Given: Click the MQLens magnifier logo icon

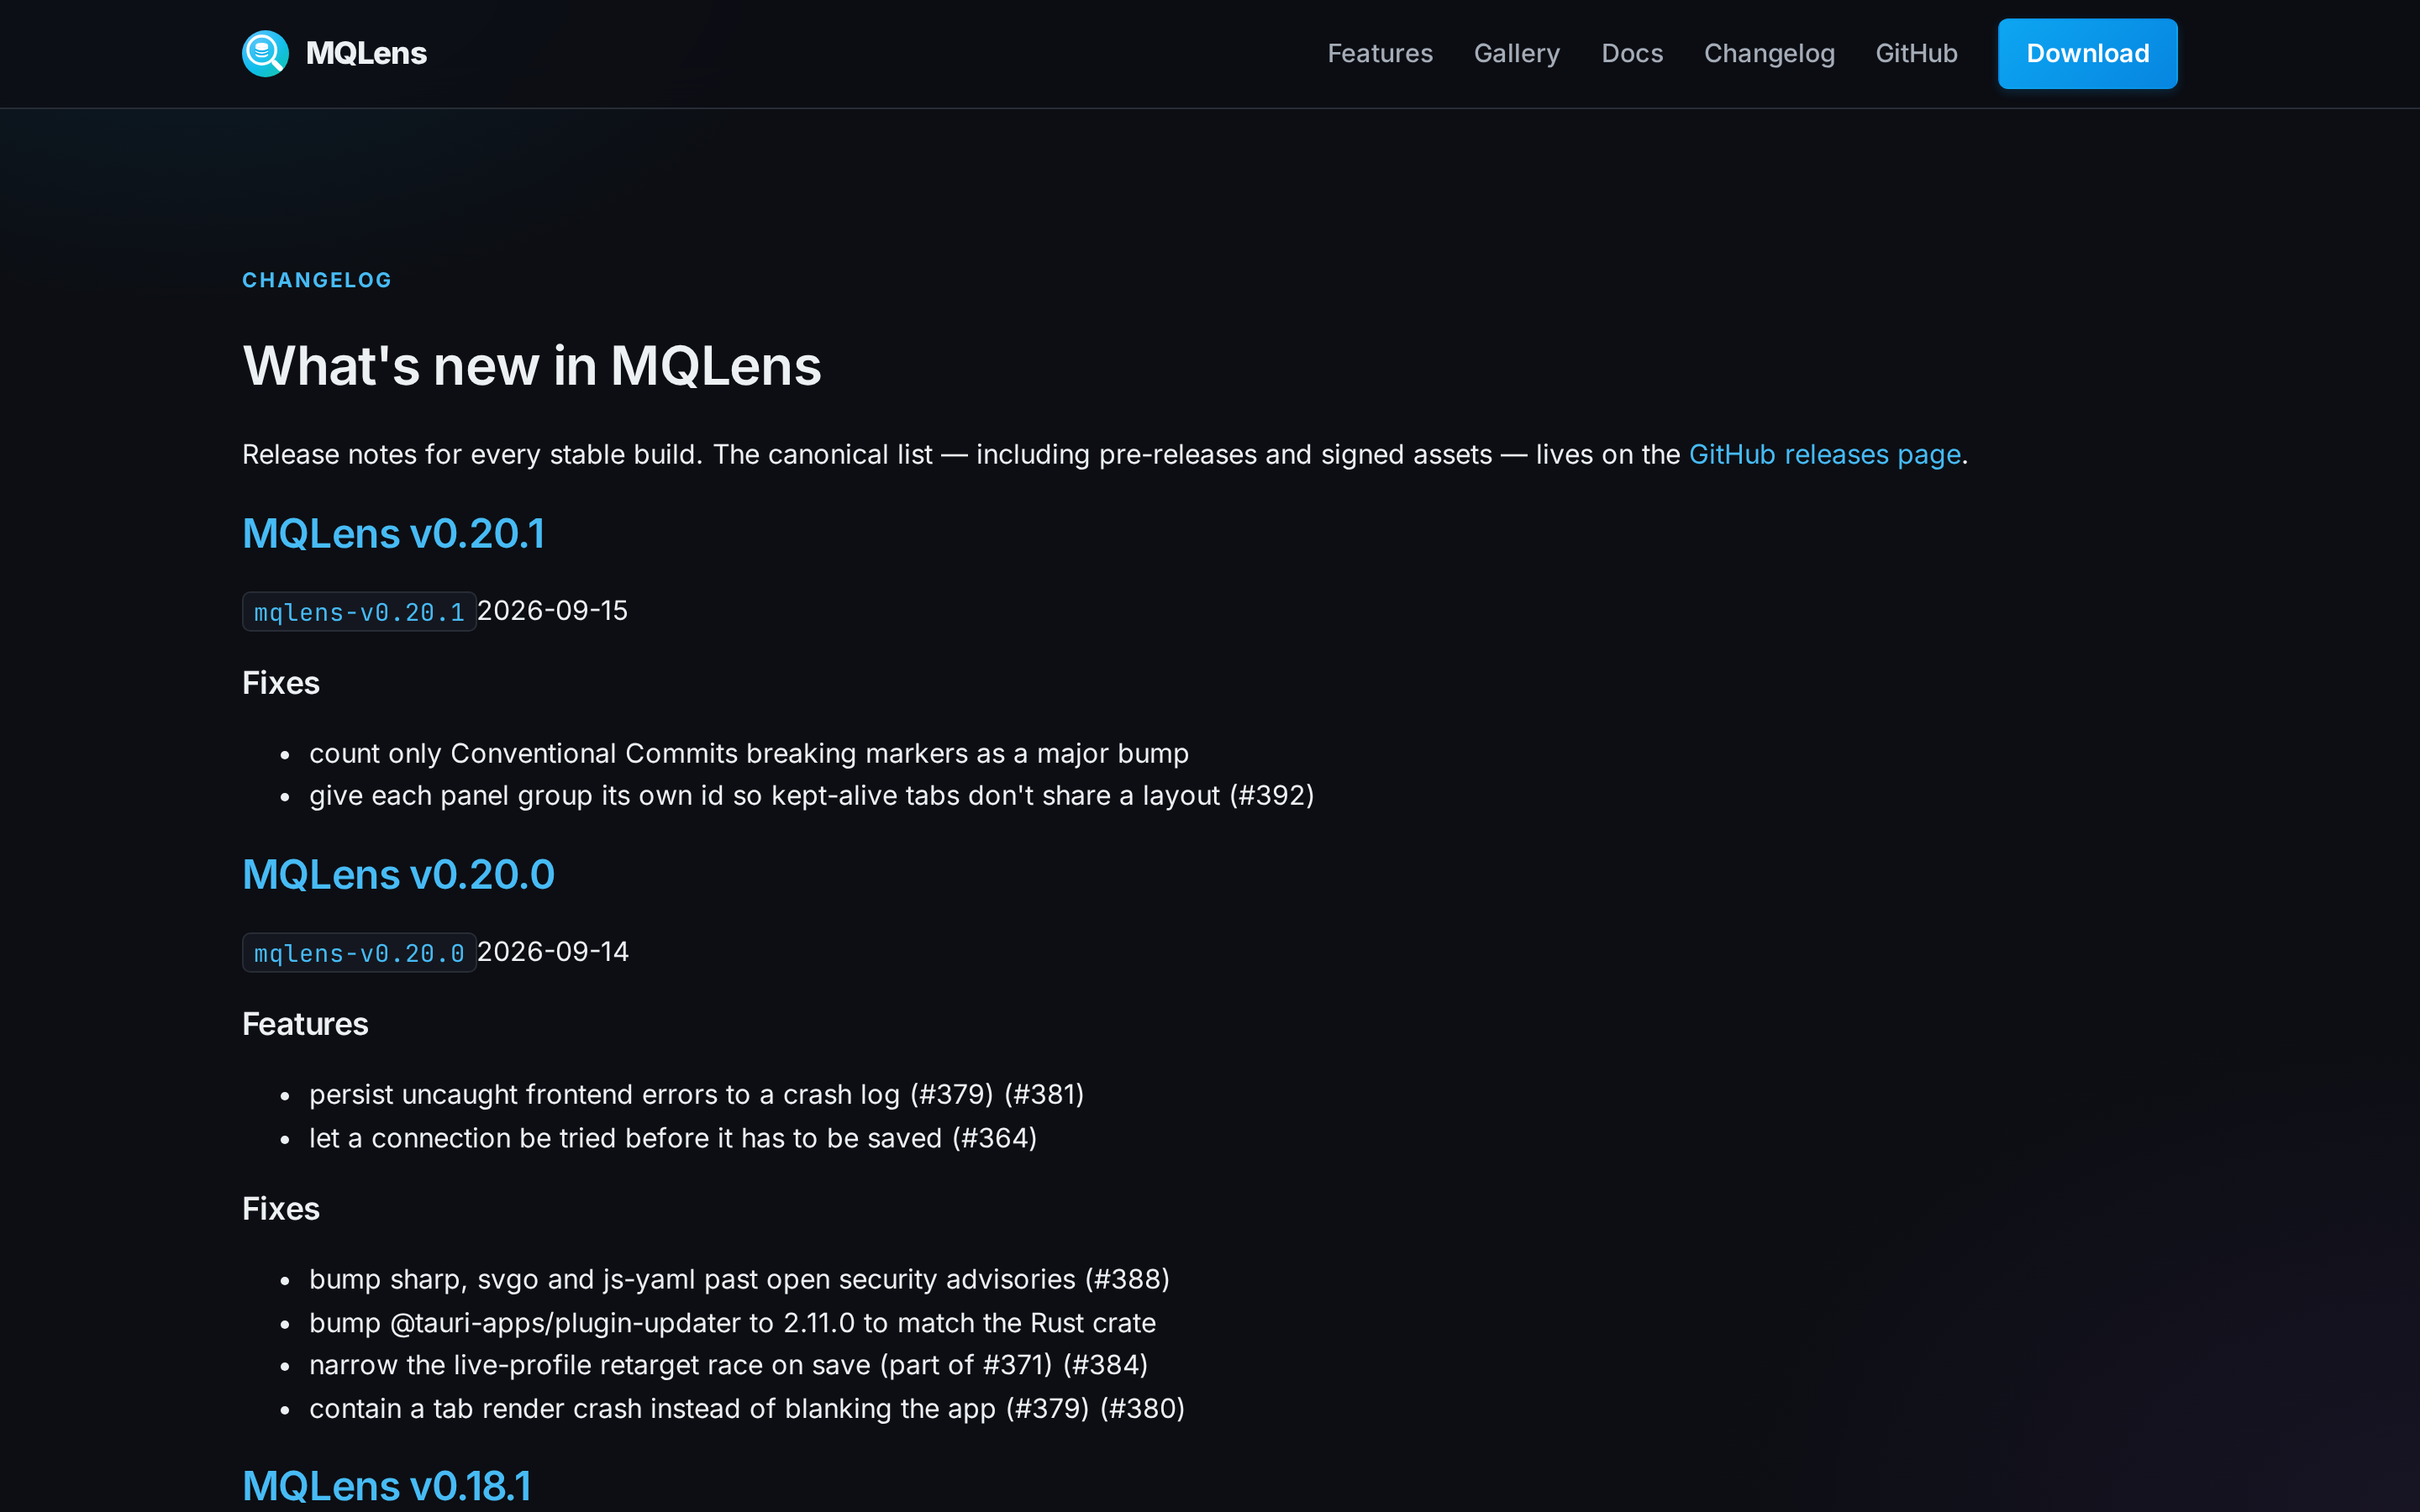Looking at the screenshot, I should 265,53.
